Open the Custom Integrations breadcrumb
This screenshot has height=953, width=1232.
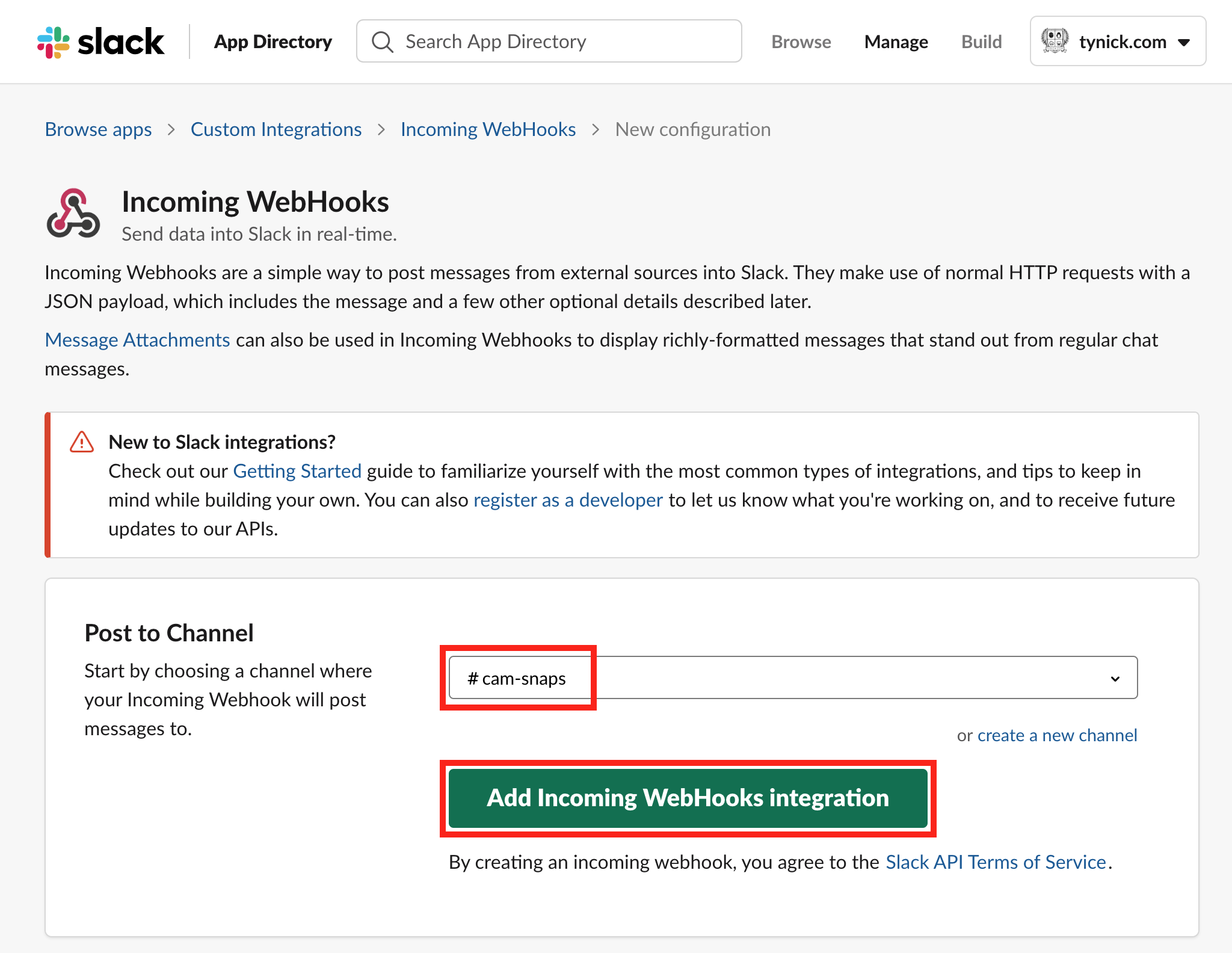click(276, 129)
